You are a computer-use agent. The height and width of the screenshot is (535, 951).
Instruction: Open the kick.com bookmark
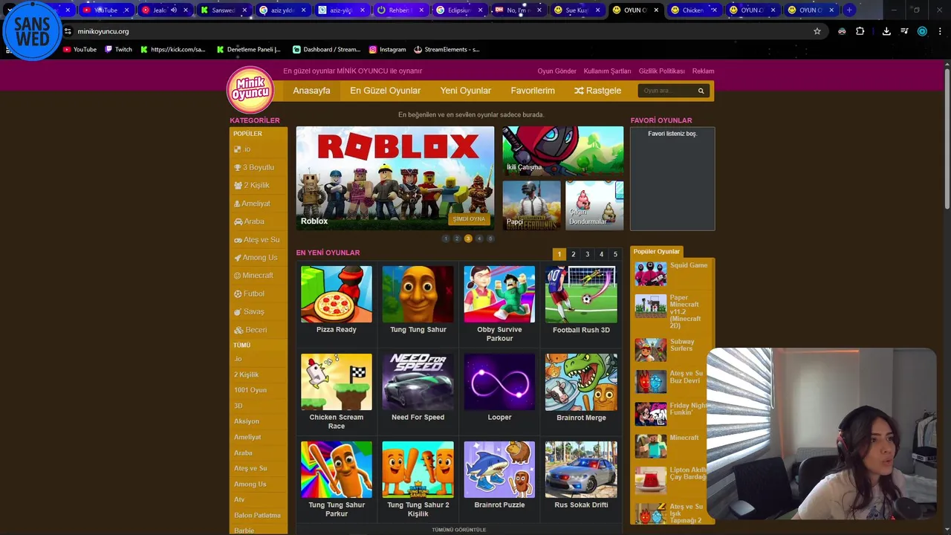[173, 50]
